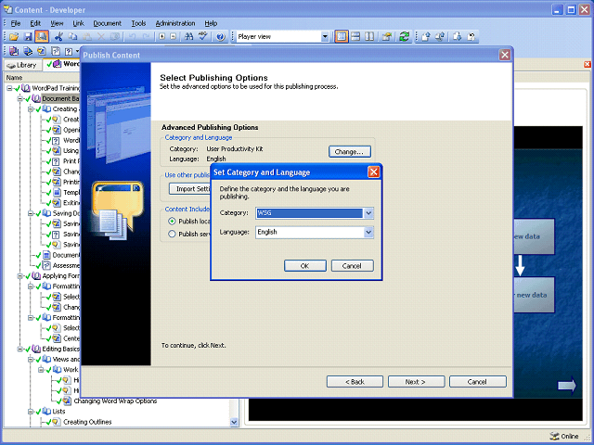The image size is (594, 445).
Task: Click the properties icon left of Refresh
Action: tap(387, 36)
